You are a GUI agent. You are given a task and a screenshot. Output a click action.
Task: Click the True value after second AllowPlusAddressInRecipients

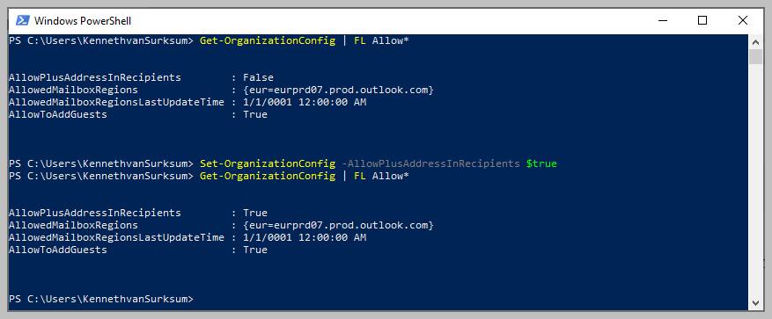255,213
